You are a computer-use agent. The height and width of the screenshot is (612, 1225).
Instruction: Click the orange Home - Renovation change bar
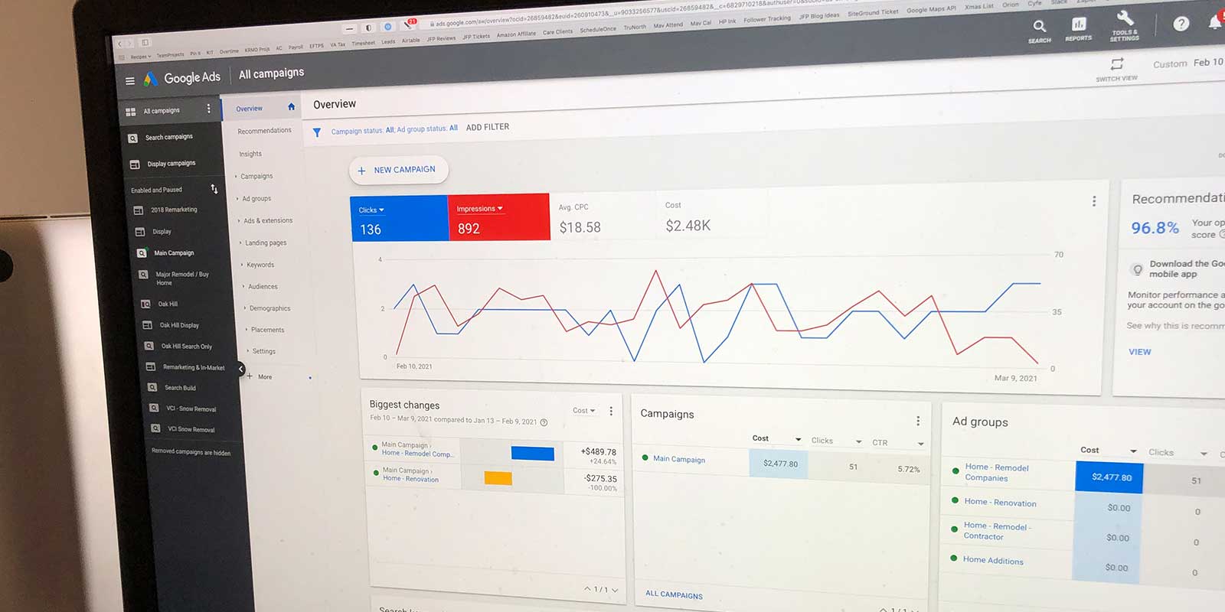click(x=498, y=478)
